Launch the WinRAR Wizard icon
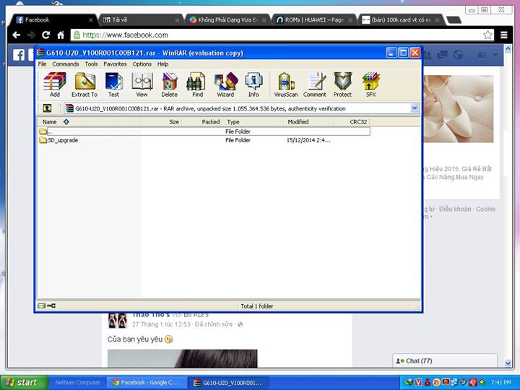The image size is (520, 390). [225, 84]
